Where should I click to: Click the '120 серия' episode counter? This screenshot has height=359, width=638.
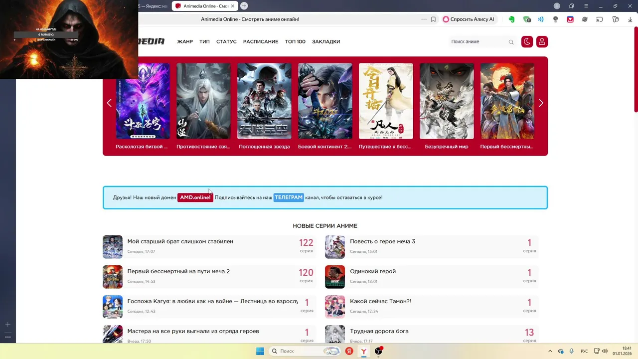(x=306, y=276)
